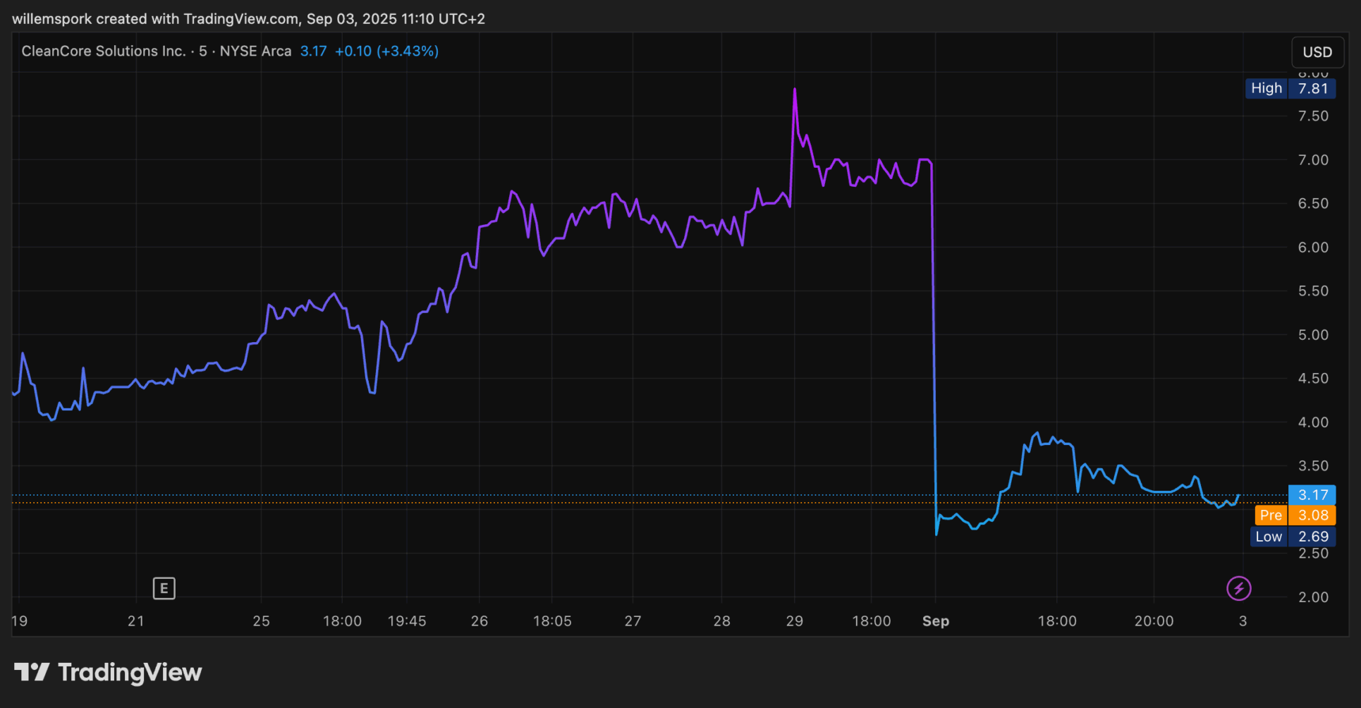
Task: Click the +0.10 (+3.43%) price change text
Action: [386, 51]
